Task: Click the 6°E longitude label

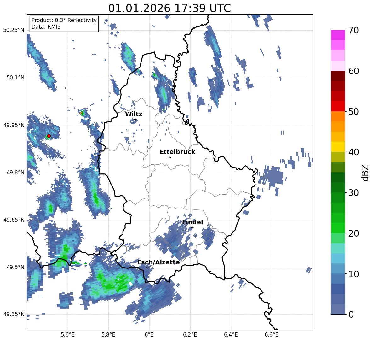Action: pyautogui.click(x=149, y=335)
